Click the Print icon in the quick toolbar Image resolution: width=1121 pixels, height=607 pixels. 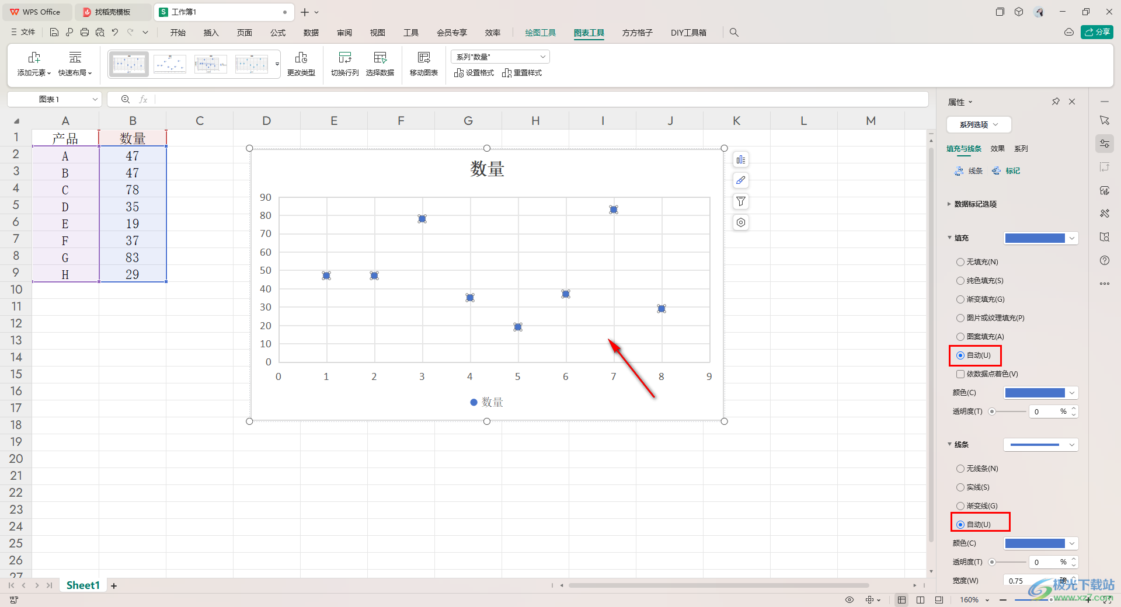pos(85,33)
